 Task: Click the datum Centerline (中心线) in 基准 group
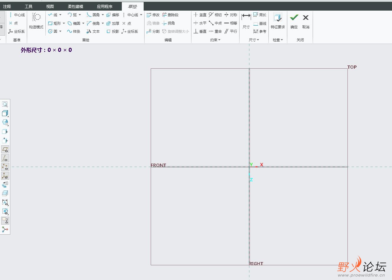coord(17,15)
